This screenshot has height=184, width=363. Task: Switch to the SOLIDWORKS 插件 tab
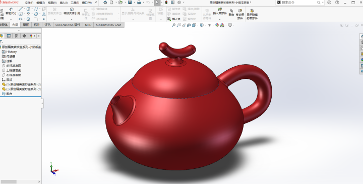pos(68,25)
